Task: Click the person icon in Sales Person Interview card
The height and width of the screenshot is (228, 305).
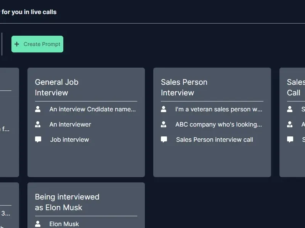Action: (x=164, y=109)
